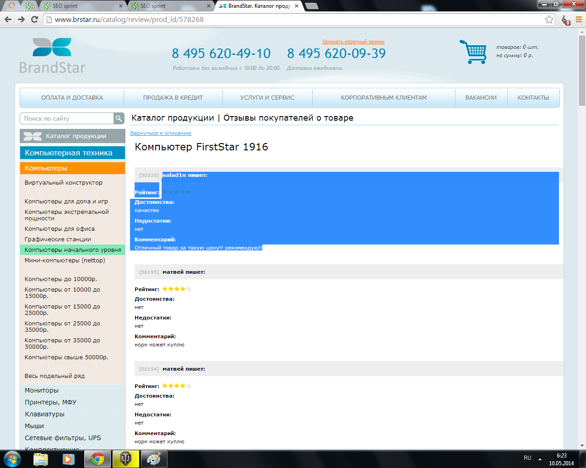This screenshot has width=586, height=468.
Task: Click Вернуться к описанию link
Action: [161, 133]
